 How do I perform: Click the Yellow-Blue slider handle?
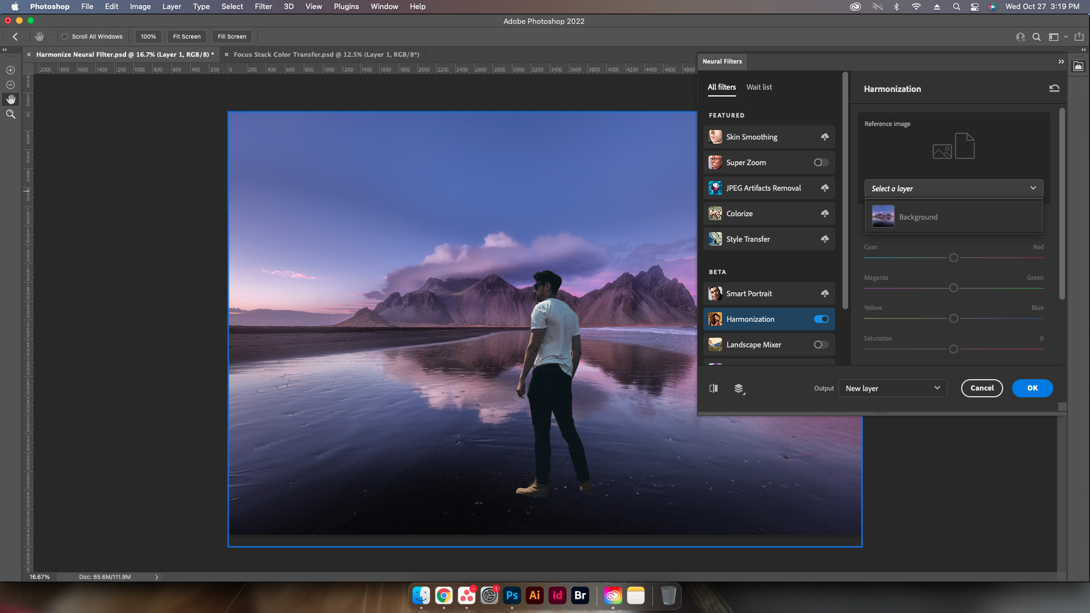pos(954,318)
